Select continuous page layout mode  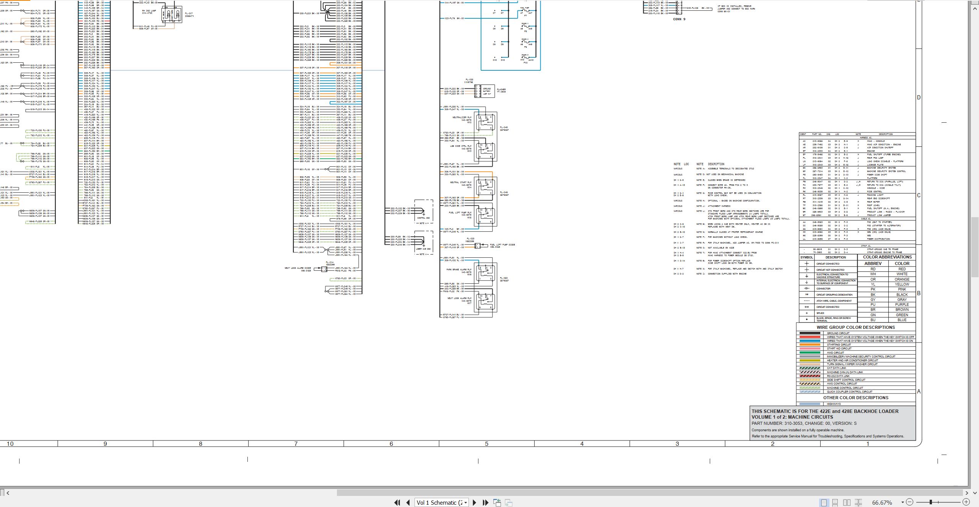coord(835,502)
